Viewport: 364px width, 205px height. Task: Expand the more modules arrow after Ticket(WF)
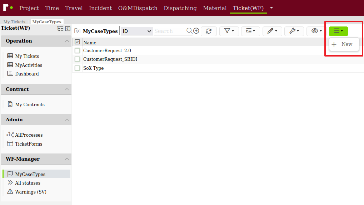point(271,8)
